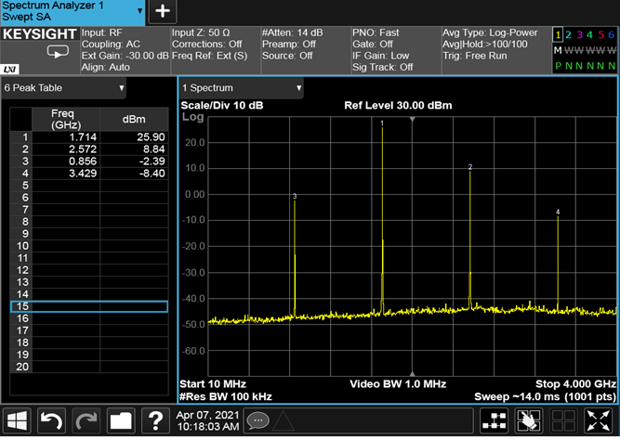
Task: Click the KEYSIGHT logo
Action: point(40,34)
